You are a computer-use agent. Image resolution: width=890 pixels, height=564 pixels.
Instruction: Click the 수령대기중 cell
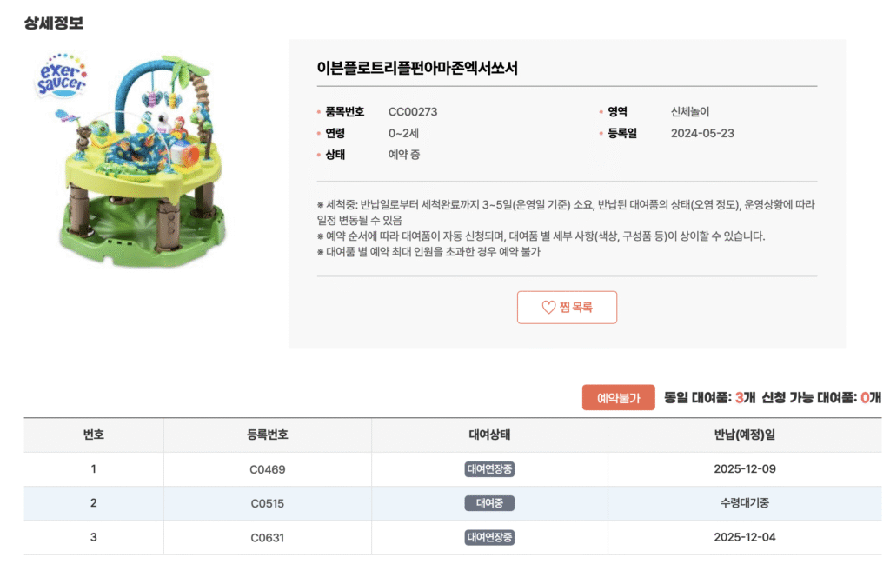(x=744, y=503)
